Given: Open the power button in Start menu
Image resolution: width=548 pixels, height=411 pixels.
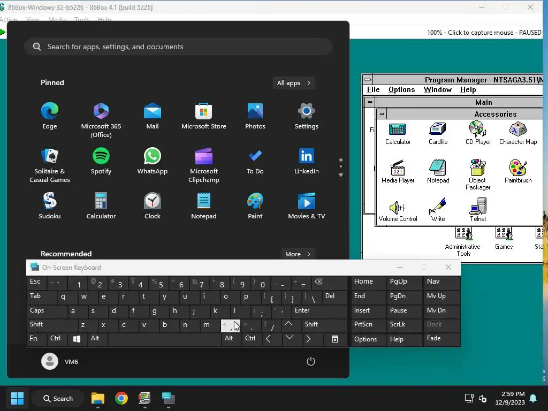Looking at the screenshot, I should click(311, 361).
